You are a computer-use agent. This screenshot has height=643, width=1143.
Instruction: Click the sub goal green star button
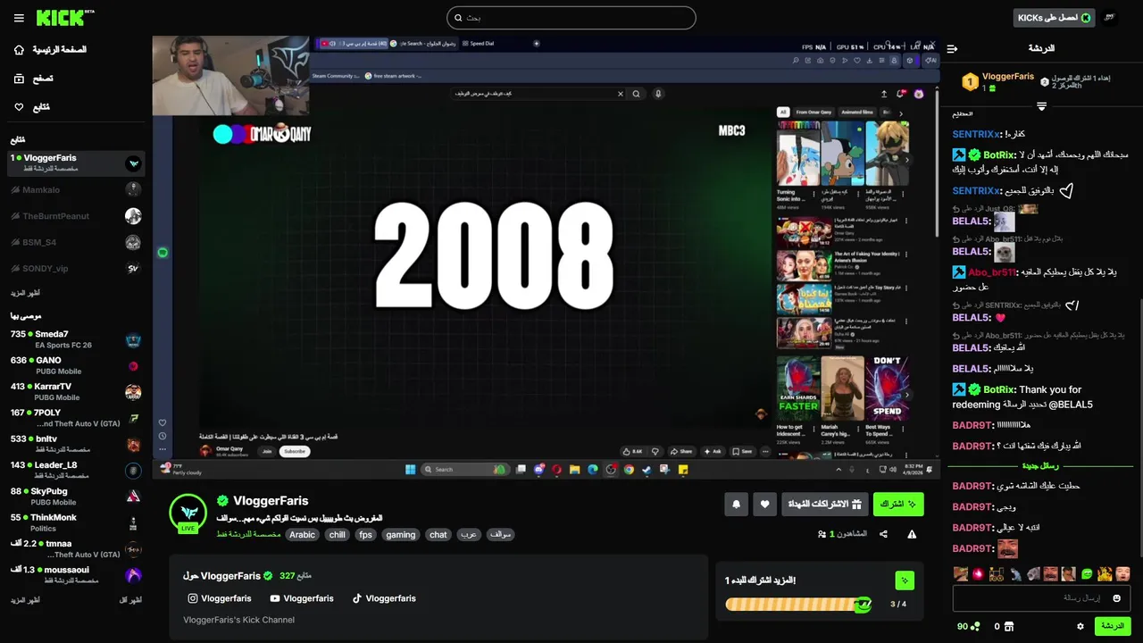tap(905, 580)
